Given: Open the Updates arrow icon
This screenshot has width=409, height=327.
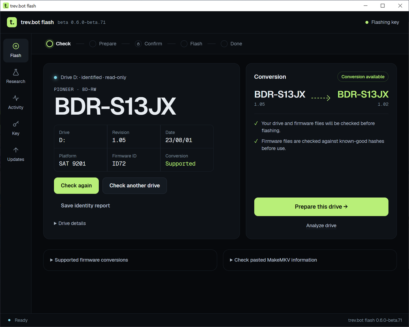Looking at the screenshot, I should [x=16, y=150].
